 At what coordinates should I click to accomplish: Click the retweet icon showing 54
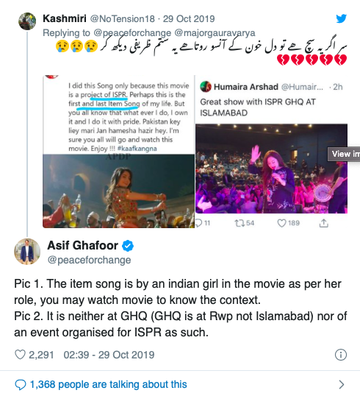[x=239, y=223]
